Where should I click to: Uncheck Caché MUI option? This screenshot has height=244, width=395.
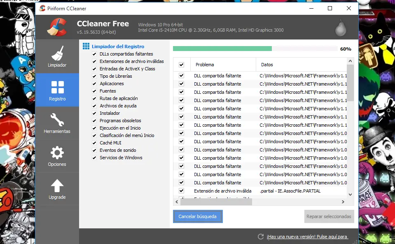click(x=94, y=143)
